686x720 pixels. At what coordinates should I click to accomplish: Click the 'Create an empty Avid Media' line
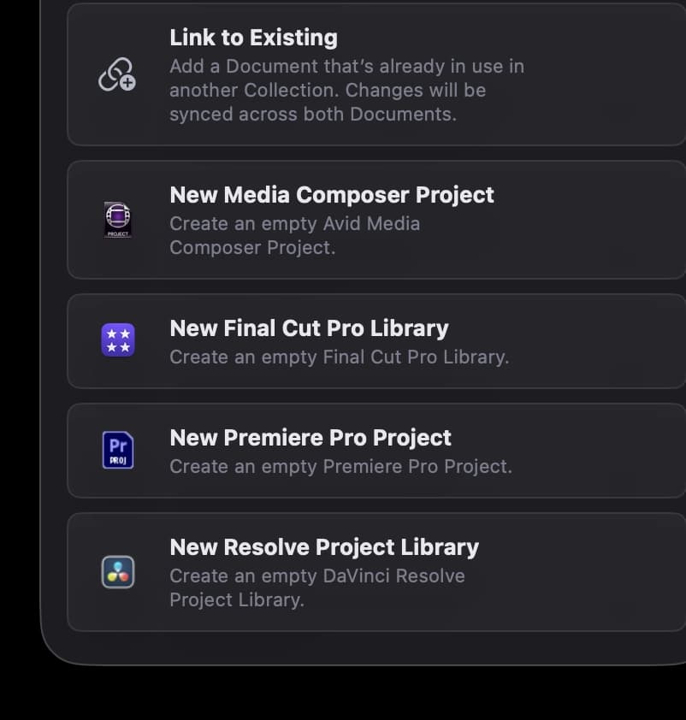[x=294, y=223]
